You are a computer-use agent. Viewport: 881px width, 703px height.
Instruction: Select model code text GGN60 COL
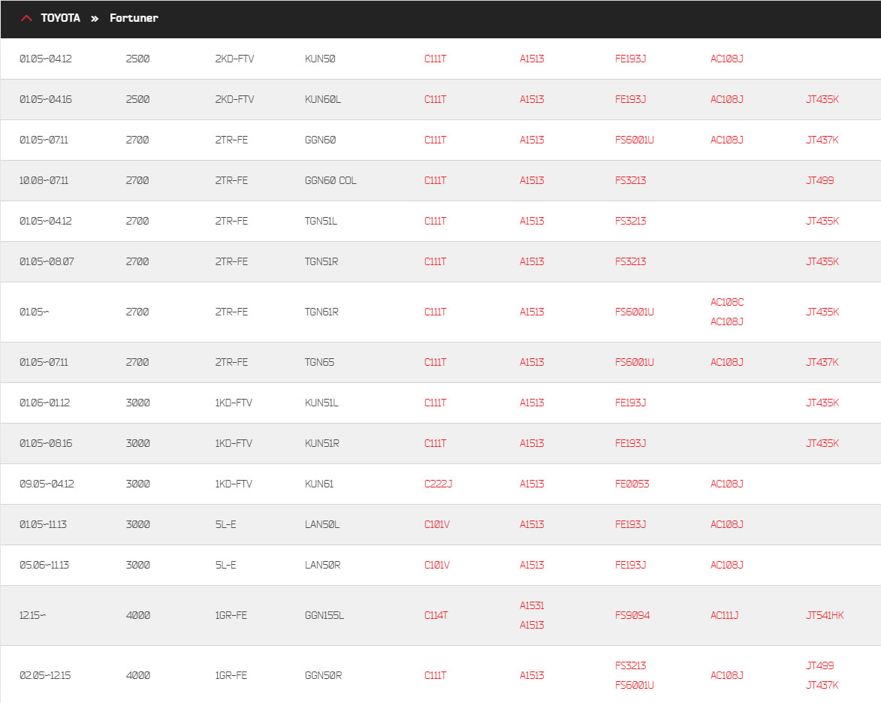330,180
